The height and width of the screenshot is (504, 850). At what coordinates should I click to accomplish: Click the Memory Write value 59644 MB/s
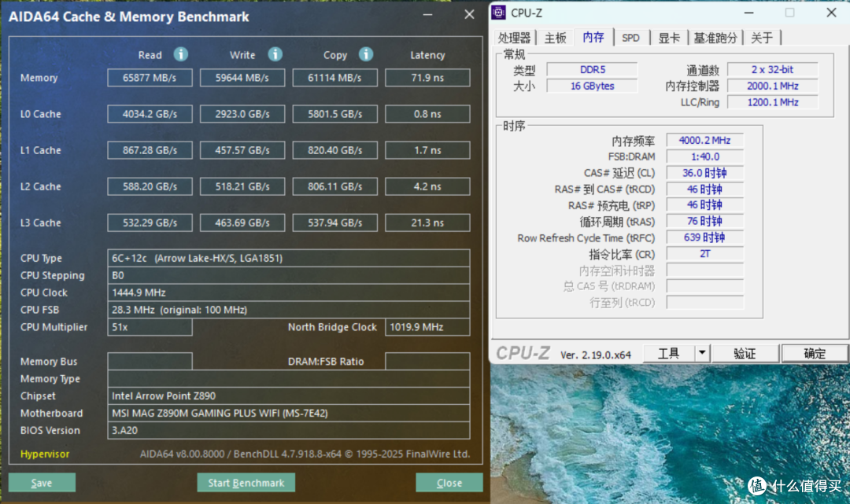[242, 77]
